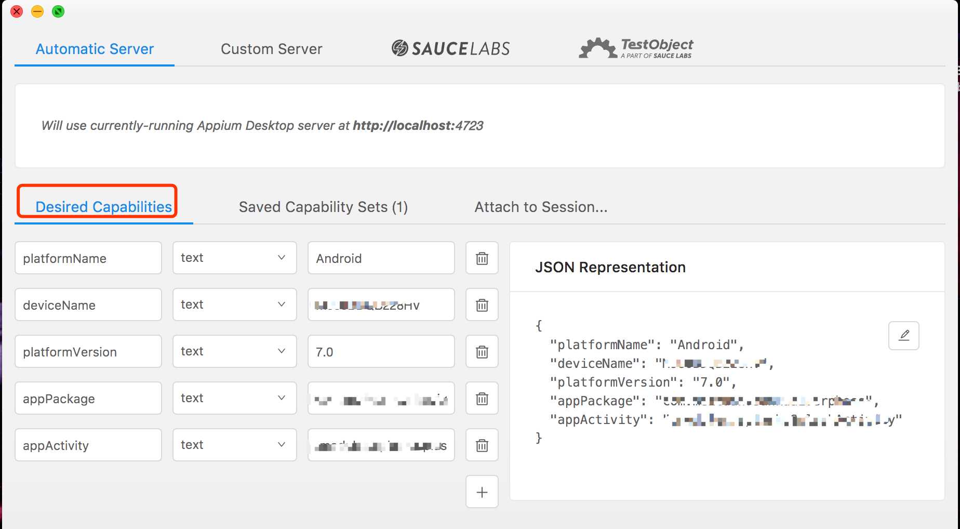The width and height of the screenshot is (960, 529).
Task: Edit the raw JSON with pencil icon
Action: pos(904,335)
